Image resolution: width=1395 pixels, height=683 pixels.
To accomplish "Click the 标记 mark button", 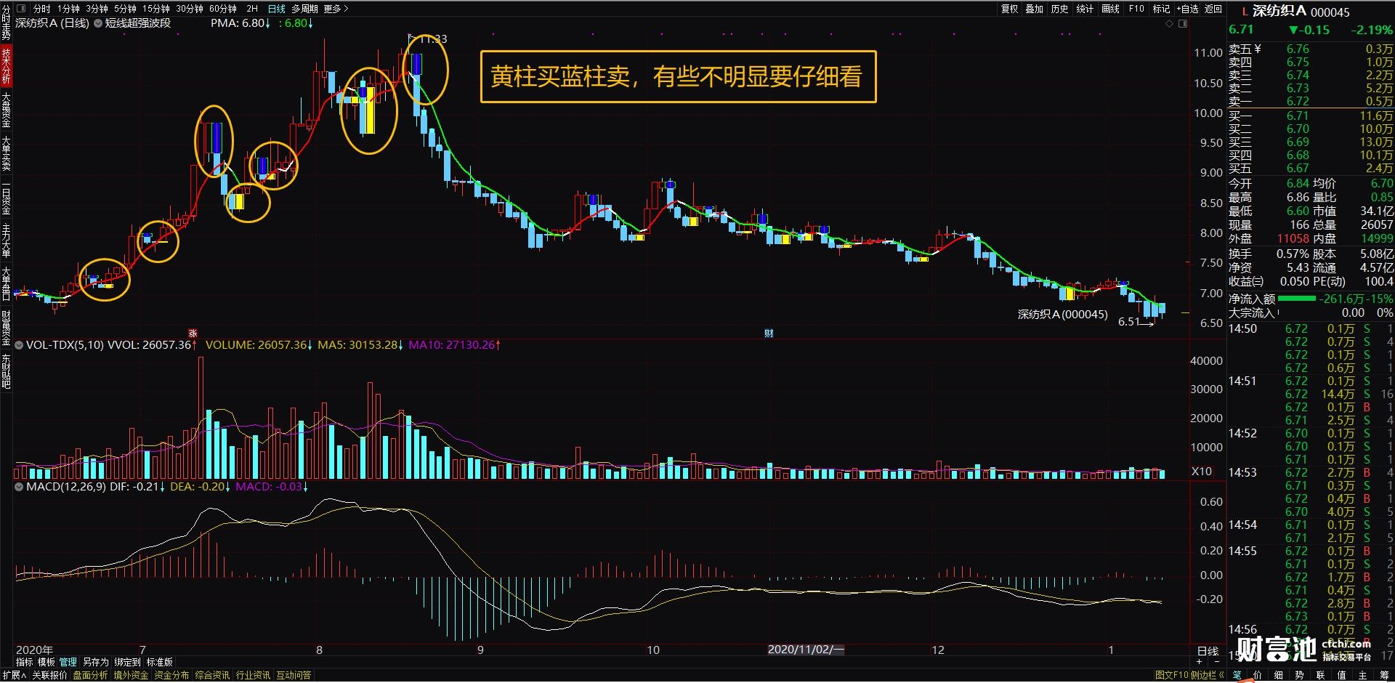I will pyautogui.click(x=1161, y=9).
